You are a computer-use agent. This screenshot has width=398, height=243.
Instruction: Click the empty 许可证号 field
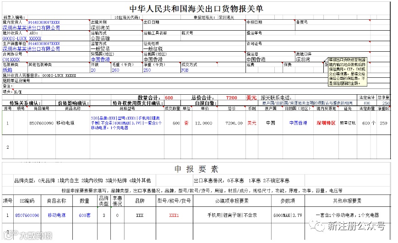tap(318, 46)
